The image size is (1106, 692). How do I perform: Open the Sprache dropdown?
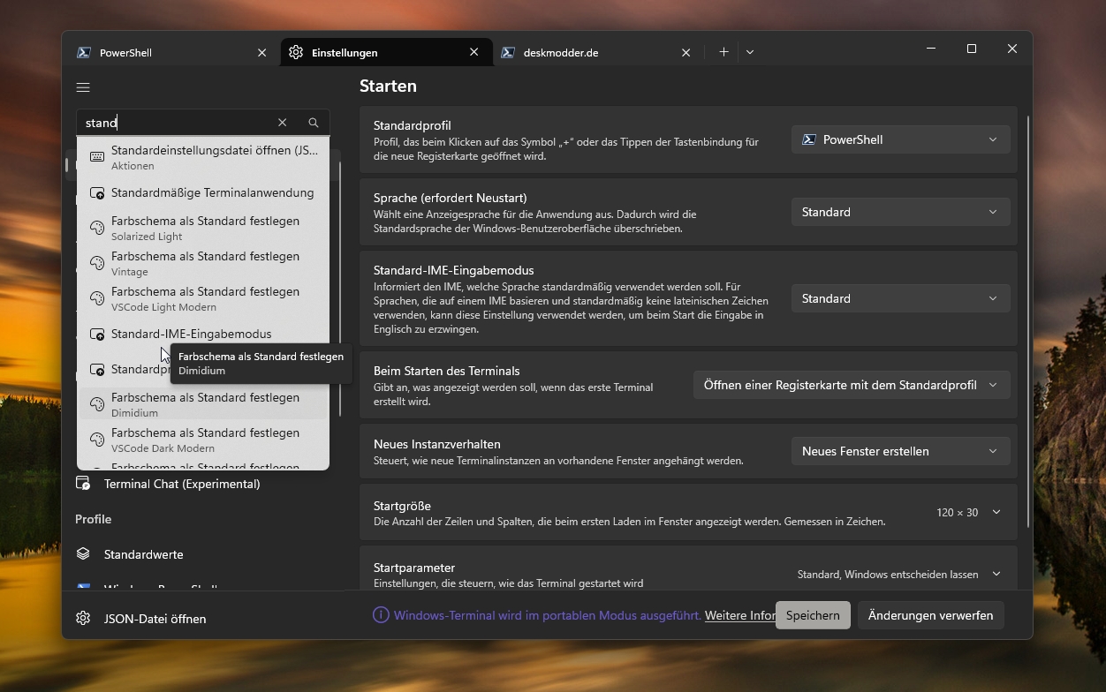tap(900, 212)
